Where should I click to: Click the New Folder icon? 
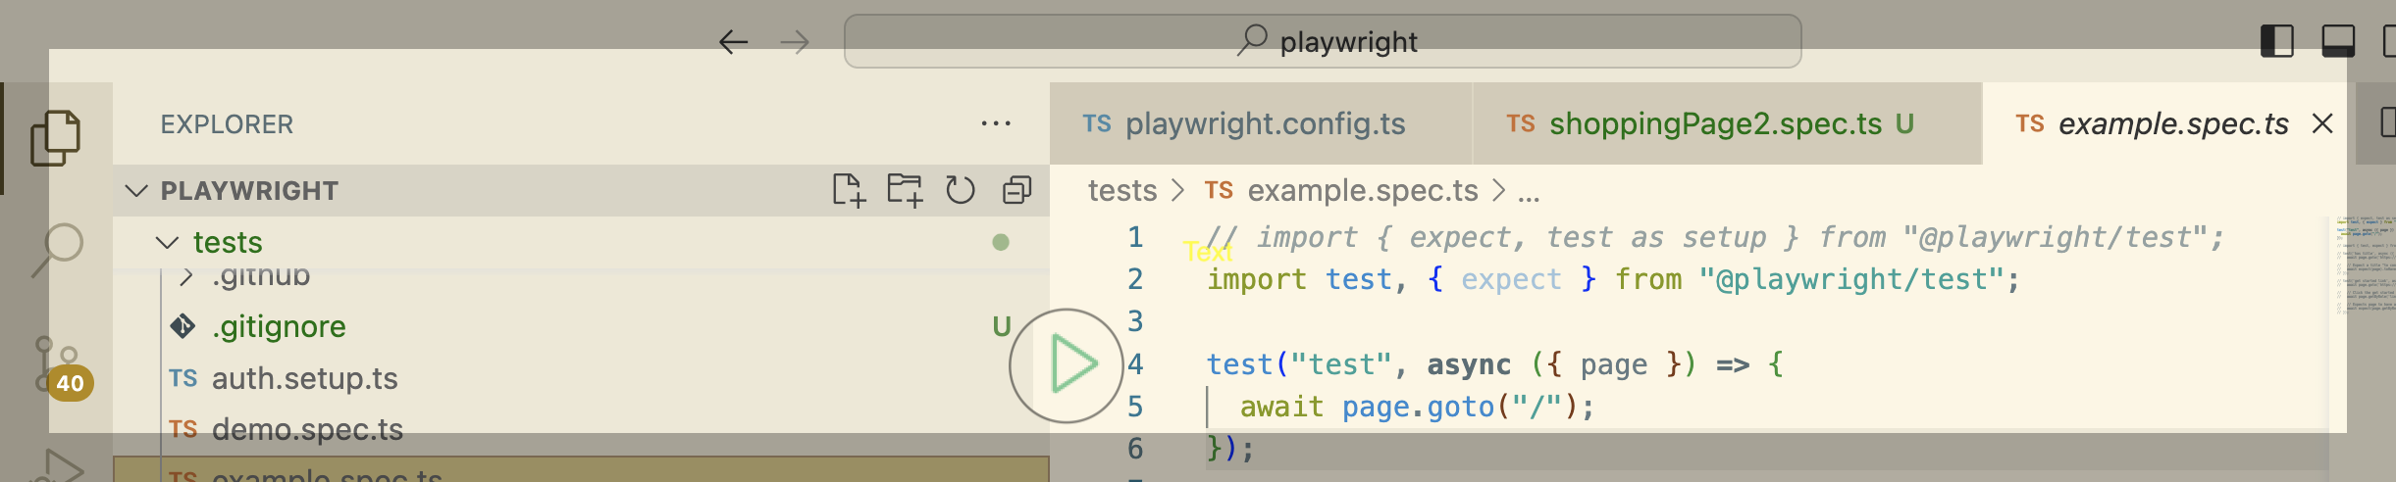pos(905,190)
